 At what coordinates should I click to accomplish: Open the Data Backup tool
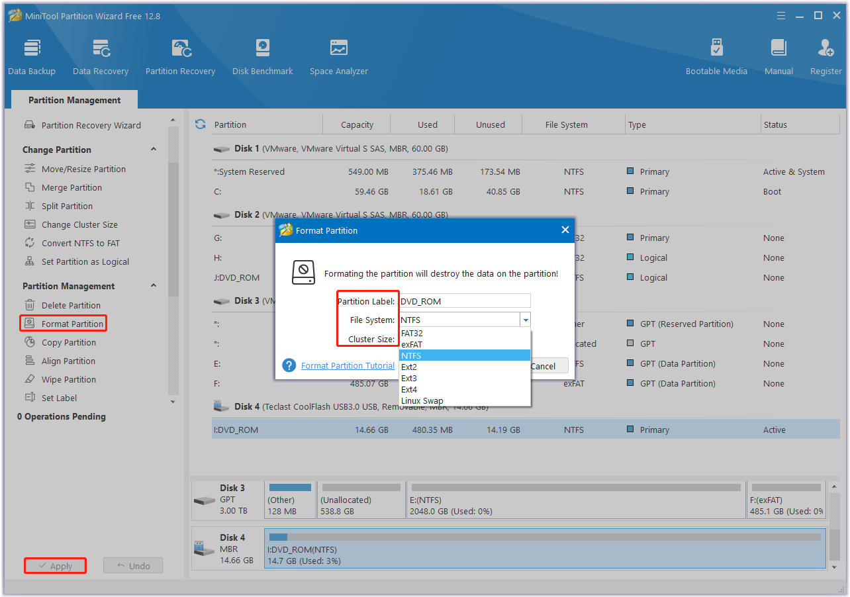pyautogui.click(x=32, y=58)
